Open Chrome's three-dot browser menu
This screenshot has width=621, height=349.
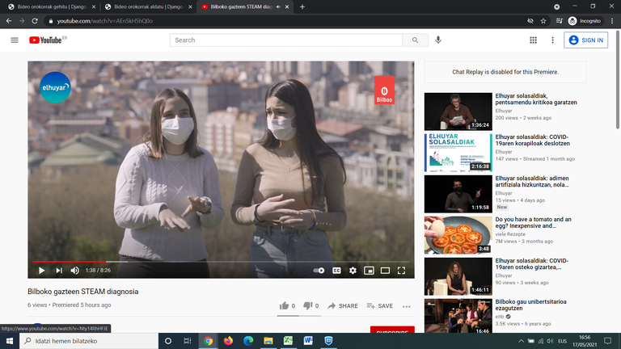pos(612,21)
